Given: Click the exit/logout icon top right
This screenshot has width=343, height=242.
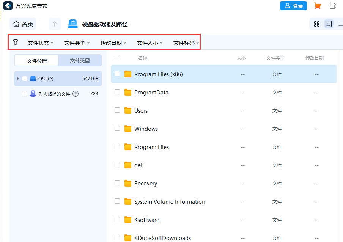Looking at the screenshot, I should pyautogui.click(x=333, y=6).
